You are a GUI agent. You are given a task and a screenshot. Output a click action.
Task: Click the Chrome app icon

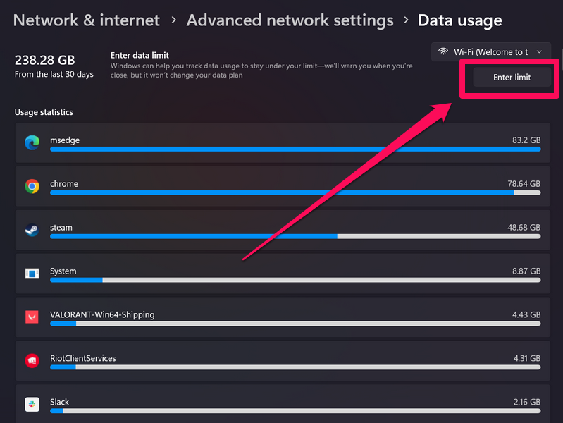32,186
